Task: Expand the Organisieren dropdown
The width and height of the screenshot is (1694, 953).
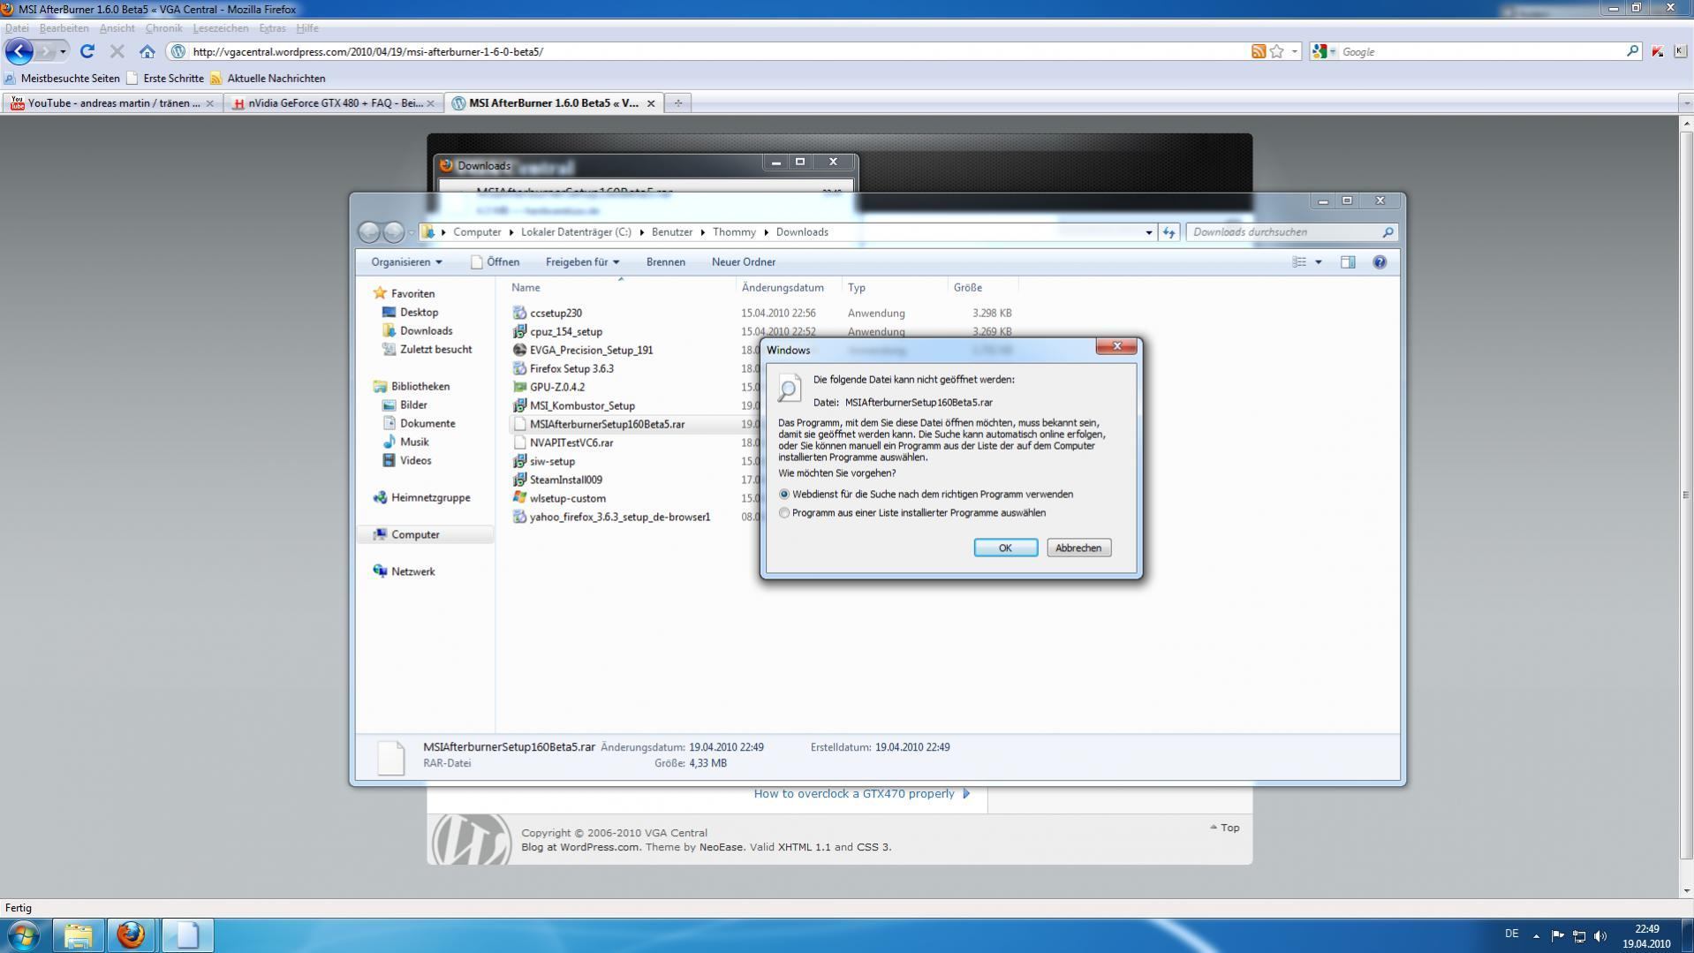Action: coord(406,261)
